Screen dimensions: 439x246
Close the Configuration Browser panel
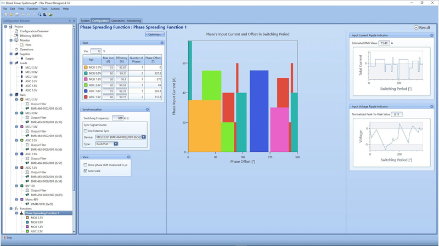pyautogui.click(x=74, y=21)
